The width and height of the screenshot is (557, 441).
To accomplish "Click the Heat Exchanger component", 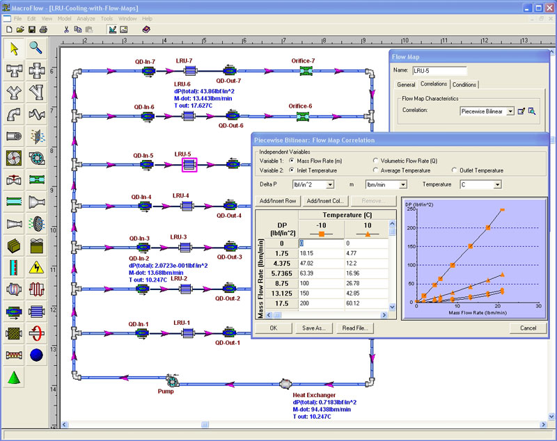I will point(285,383).
